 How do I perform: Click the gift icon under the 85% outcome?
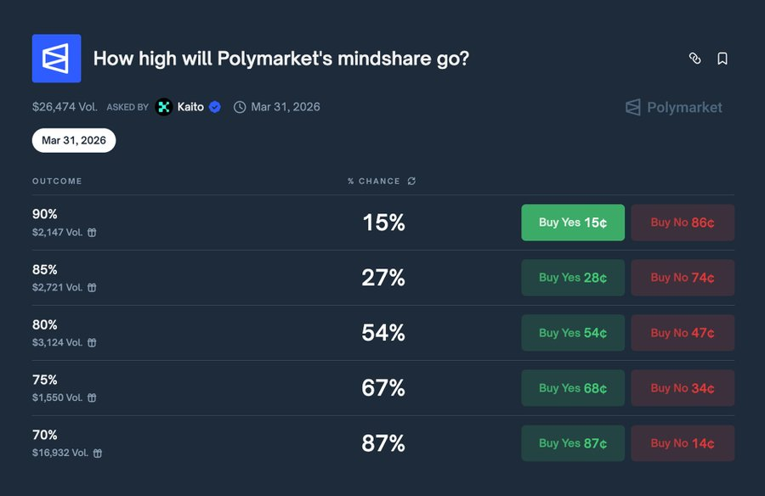[x=92, y=287]
